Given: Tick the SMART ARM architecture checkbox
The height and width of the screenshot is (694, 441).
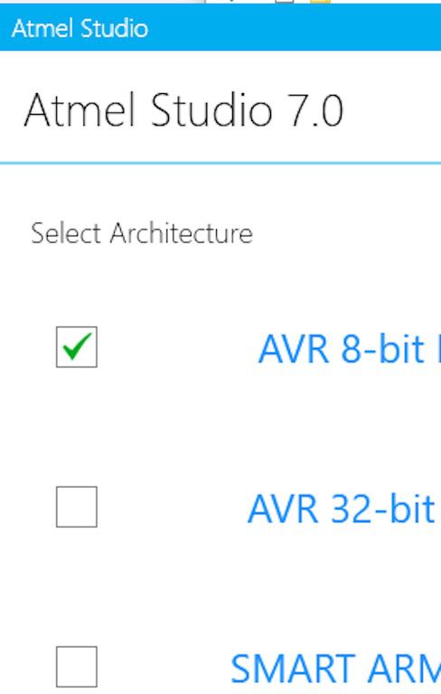Looking at the screenshot, I should coord(77,667).
